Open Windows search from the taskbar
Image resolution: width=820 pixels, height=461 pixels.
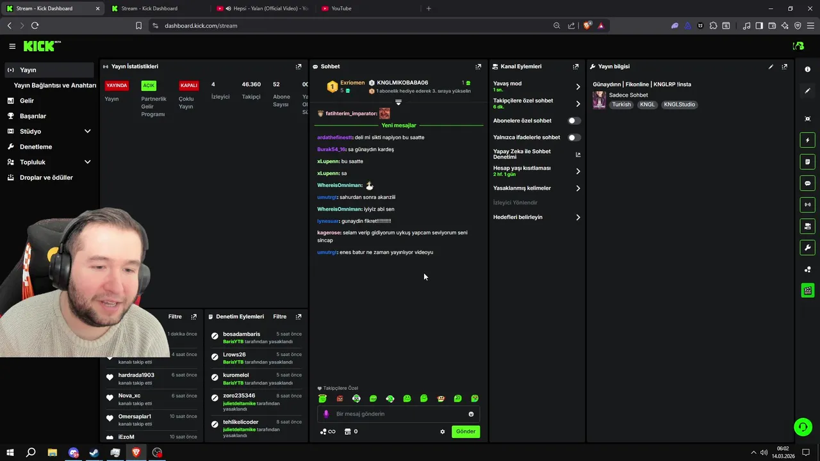(31, 453)
